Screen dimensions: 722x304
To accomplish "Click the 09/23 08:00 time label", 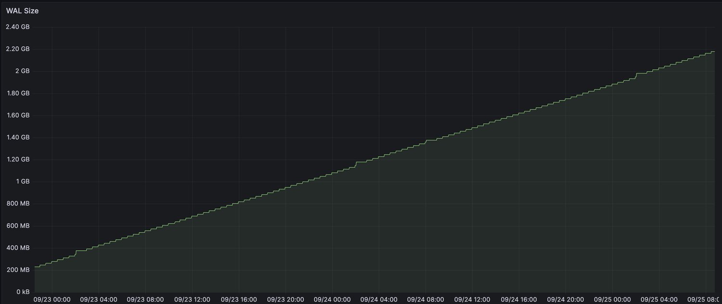I will coord(145,300).
